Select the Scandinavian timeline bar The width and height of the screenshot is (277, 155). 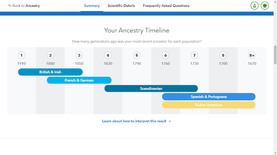tap(151, 89)
